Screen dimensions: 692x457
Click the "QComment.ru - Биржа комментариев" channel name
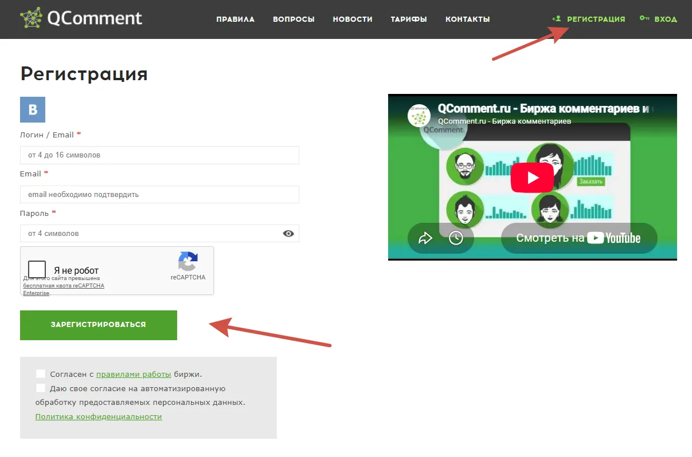(505, 121)
